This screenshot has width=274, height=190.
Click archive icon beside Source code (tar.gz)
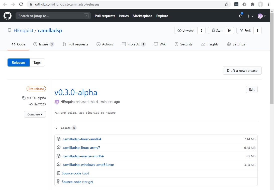59,182
